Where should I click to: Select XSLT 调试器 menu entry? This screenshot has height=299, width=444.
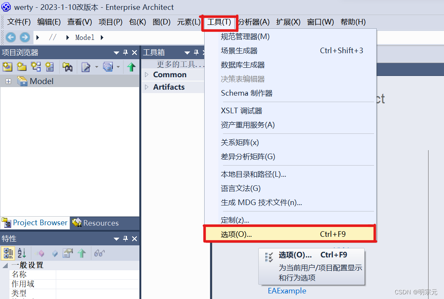coord(290,111)
